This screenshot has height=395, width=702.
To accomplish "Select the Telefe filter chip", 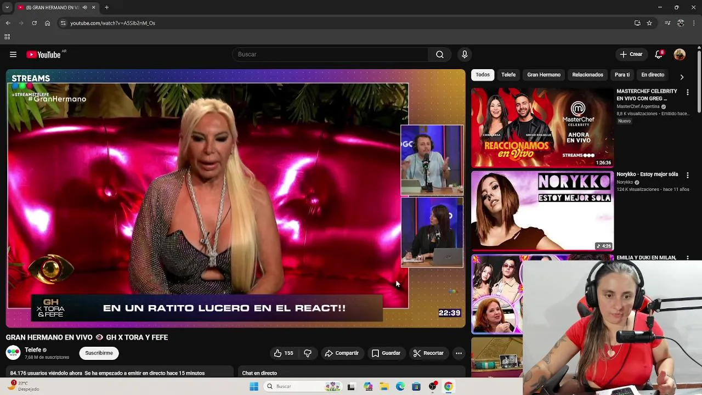I will tap(508, 75).
